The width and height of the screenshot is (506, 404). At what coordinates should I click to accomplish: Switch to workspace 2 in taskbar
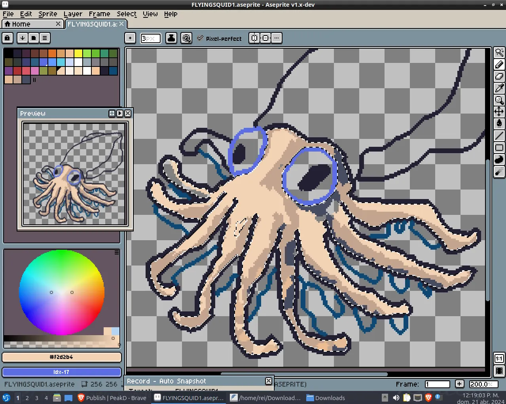point(27,398)
